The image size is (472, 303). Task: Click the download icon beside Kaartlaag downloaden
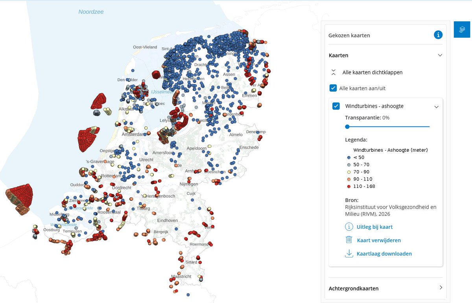(x=348, y=253)
